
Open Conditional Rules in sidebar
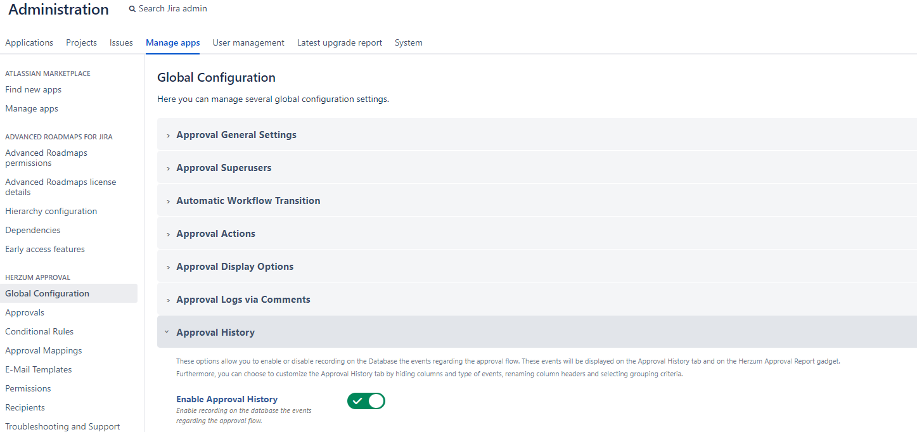coord(39,332)
